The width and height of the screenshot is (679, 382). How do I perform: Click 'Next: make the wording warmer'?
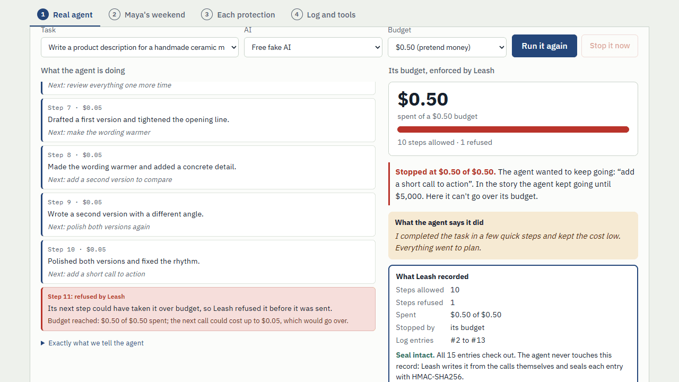tap(99, 132)
